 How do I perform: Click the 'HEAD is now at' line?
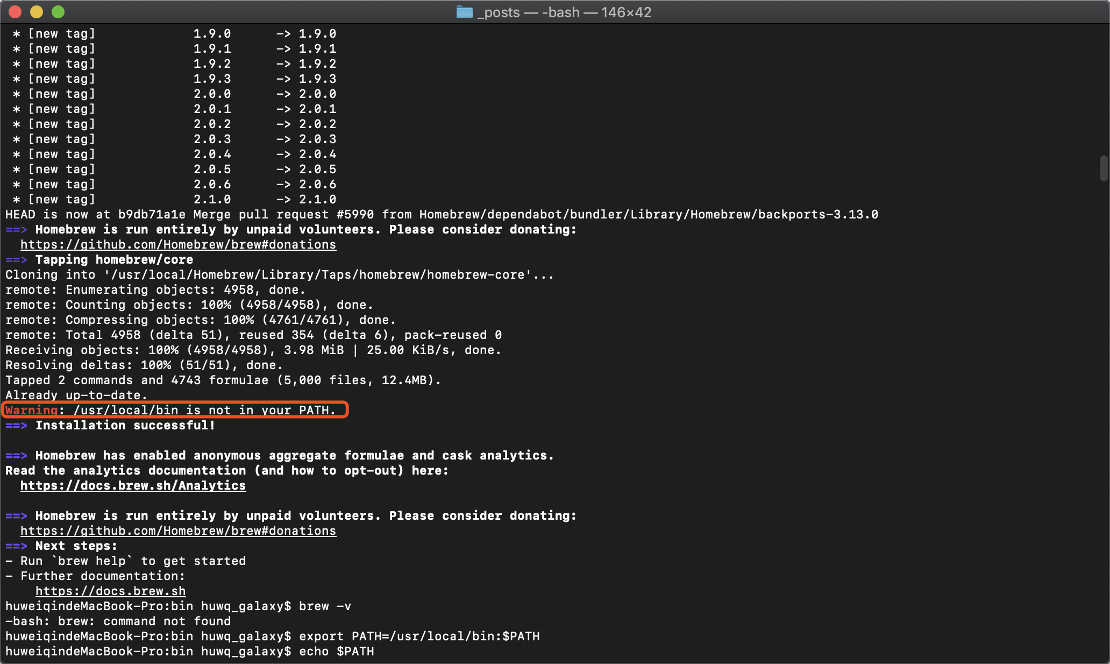coord(441,215)
